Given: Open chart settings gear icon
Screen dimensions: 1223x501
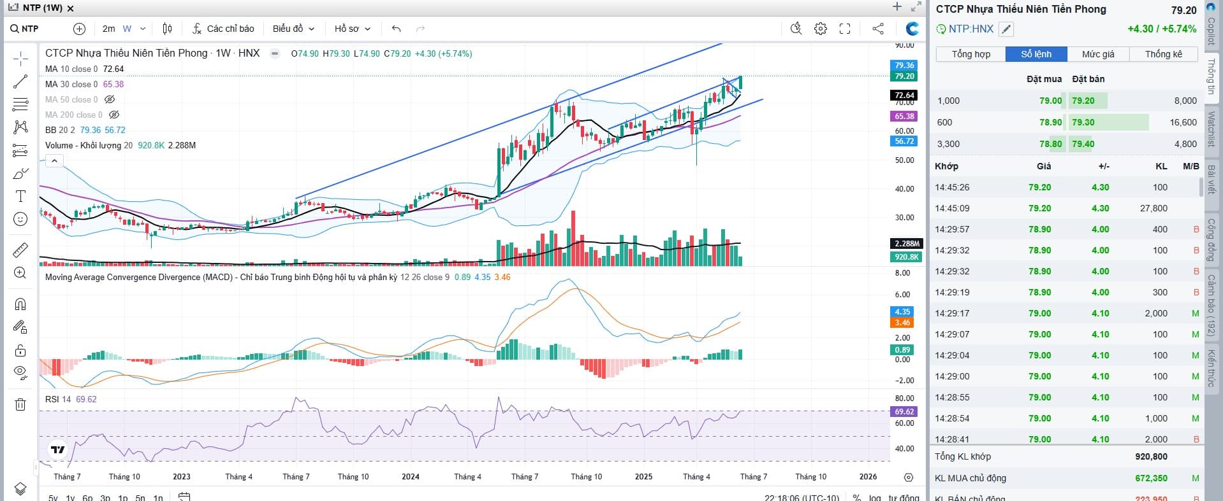Looking at the screenshot, I should [x=821, y=29].
